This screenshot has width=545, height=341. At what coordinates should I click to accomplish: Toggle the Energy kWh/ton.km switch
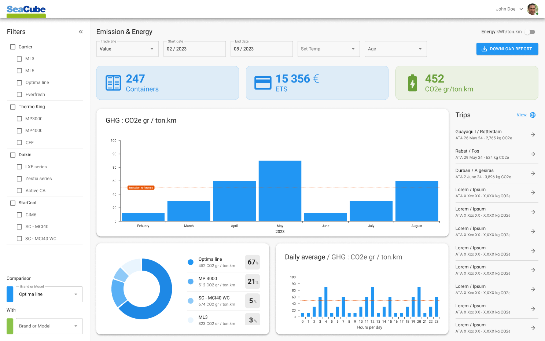pyautogui.click(x=530, y=32)
